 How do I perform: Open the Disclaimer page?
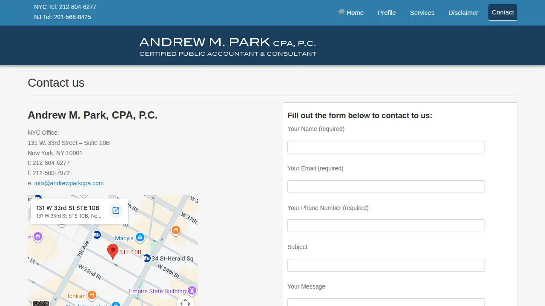tap(463, 12)
